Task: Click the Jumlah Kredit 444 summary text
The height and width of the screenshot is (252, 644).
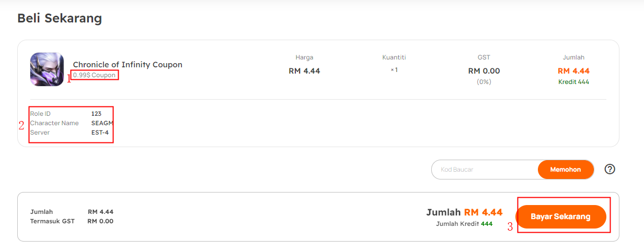Action: [464, 224]
